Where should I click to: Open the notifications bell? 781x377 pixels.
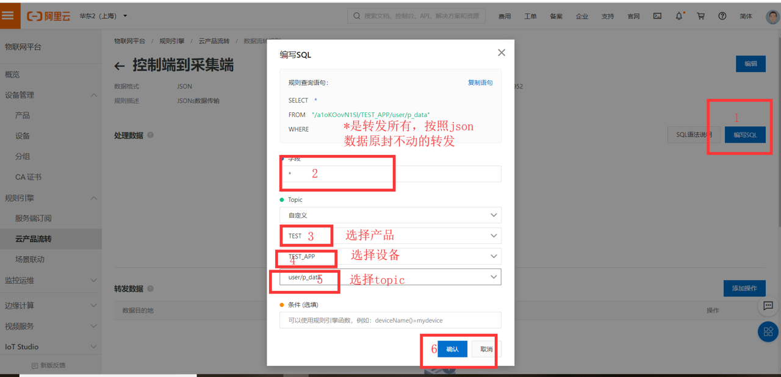678,16
